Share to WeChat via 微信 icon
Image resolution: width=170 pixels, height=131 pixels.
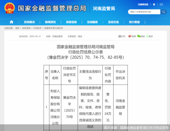click(141, 36)
